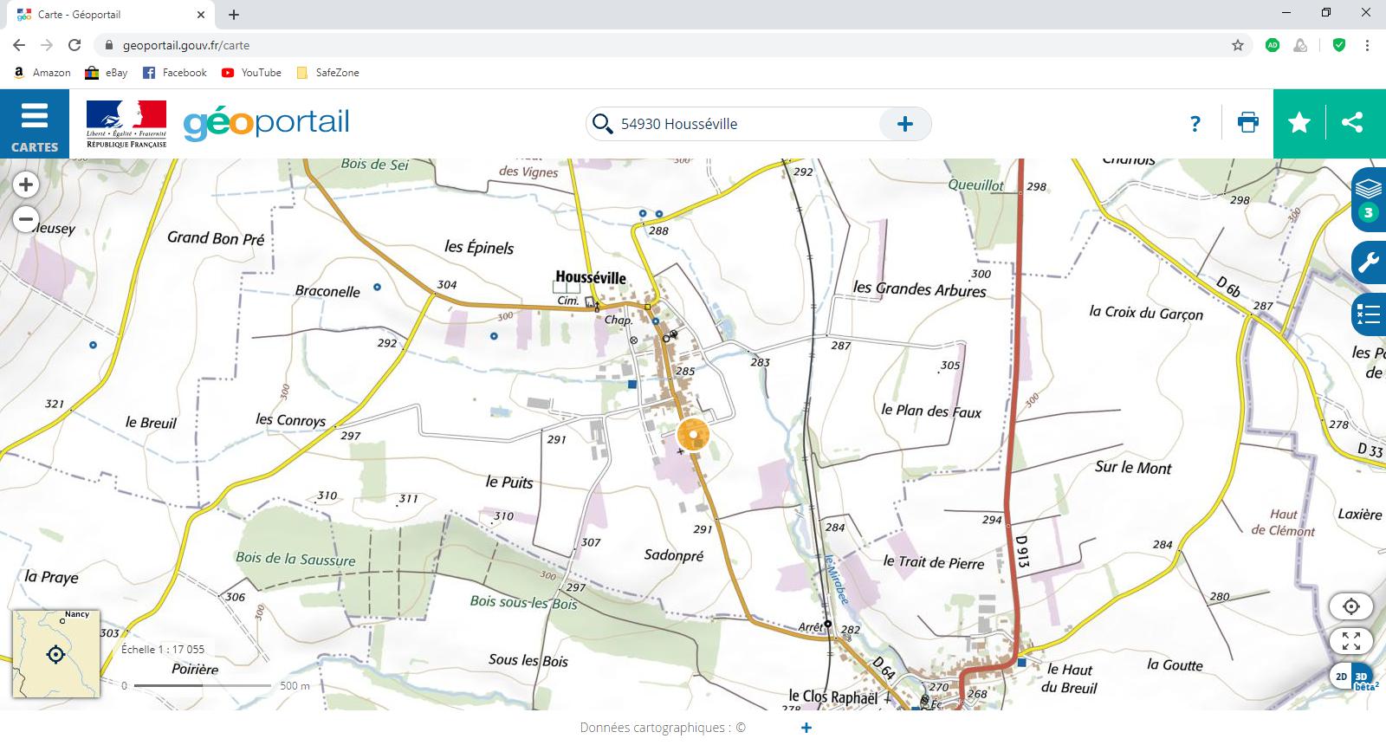Click the scale text 1 : 17 055
This screenshot has height=745, width=1386.
point(163,649)
